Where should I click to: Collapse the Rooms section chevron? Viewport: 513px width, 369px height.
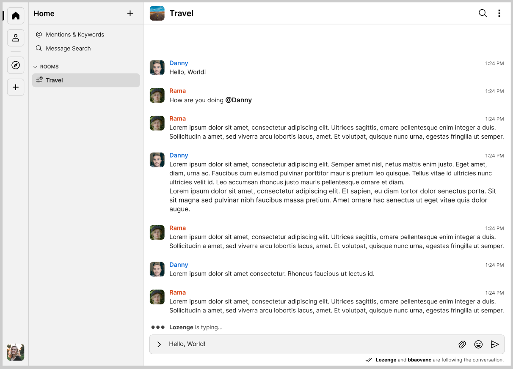(36, 67)
